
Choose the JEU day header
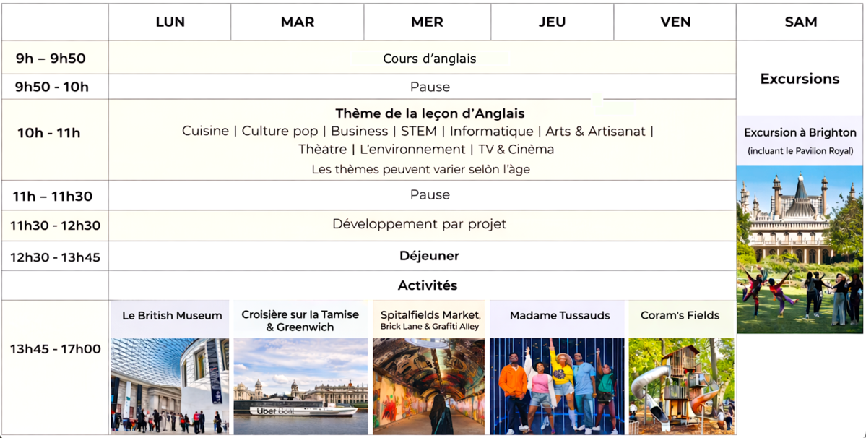pos(552,22)
